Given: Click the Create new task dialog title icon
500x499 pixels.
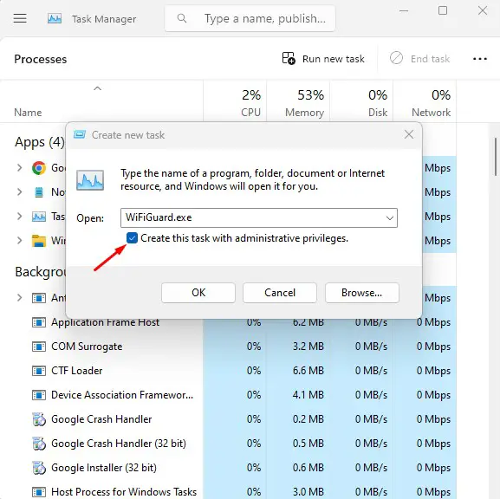Looking at the screenshot, I should pos(80,134).
